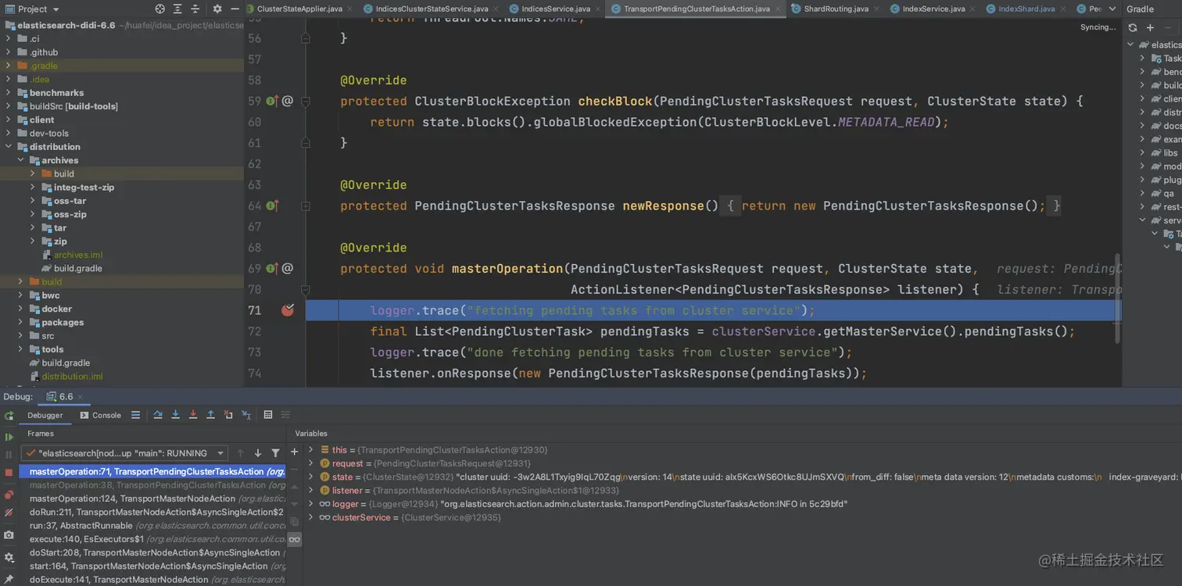Select next frame down arrow
The image size is (1182, 586).
click(x=258, y=453)
